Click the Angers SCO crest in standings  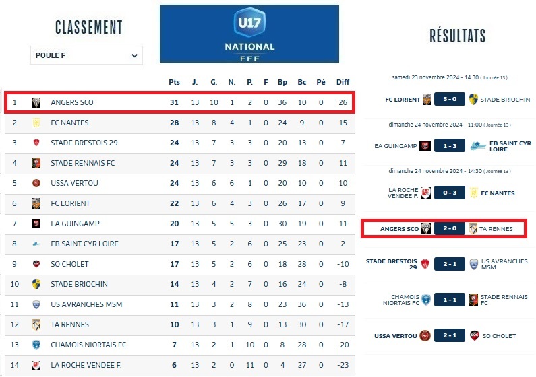click(x=36, y=103)
